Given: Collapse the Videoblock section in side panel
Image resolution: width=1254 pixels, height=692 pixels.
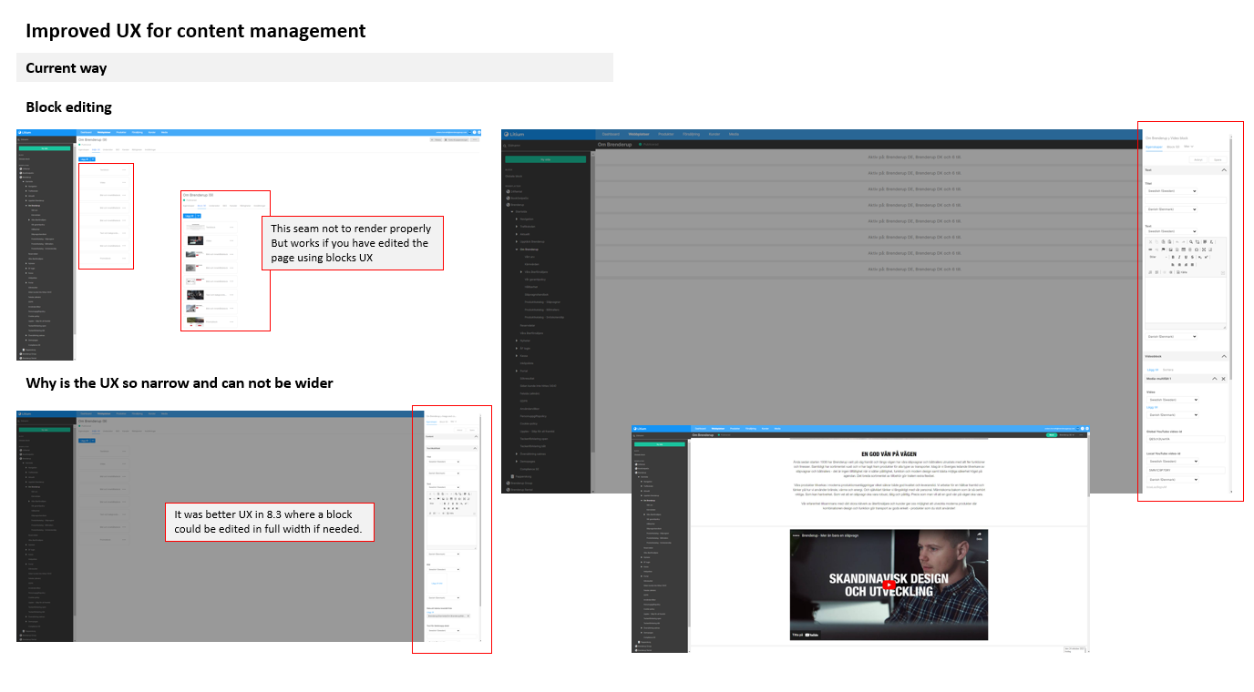Looking at the screenshot, I should [x=1224, y=356].
